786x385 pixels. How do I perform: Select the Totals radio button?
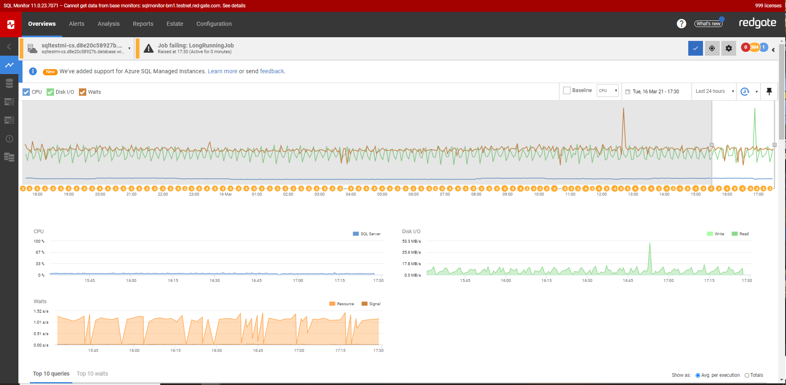[747, 375]
